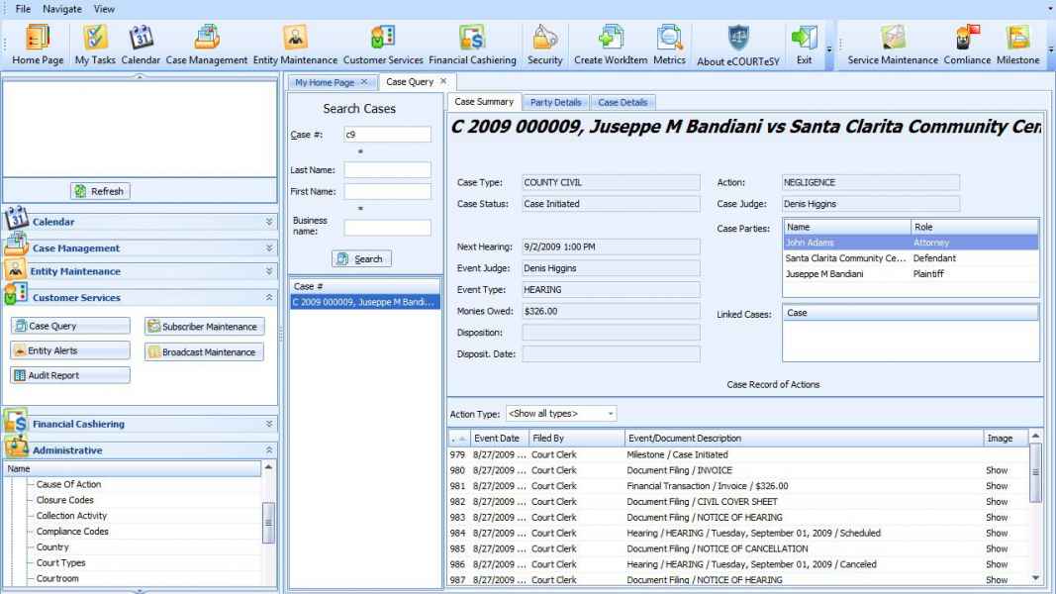Click the Search button
This screenshot has width=1056, height=594.
[360, 259]
